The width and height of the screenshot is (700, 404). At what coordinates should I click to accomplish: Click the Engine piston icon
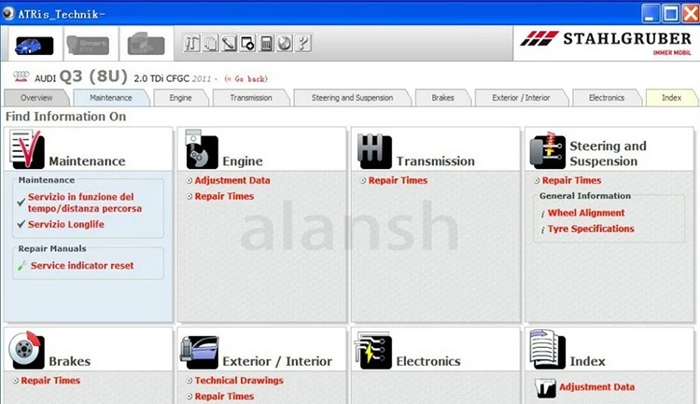[x=202, y=149]
